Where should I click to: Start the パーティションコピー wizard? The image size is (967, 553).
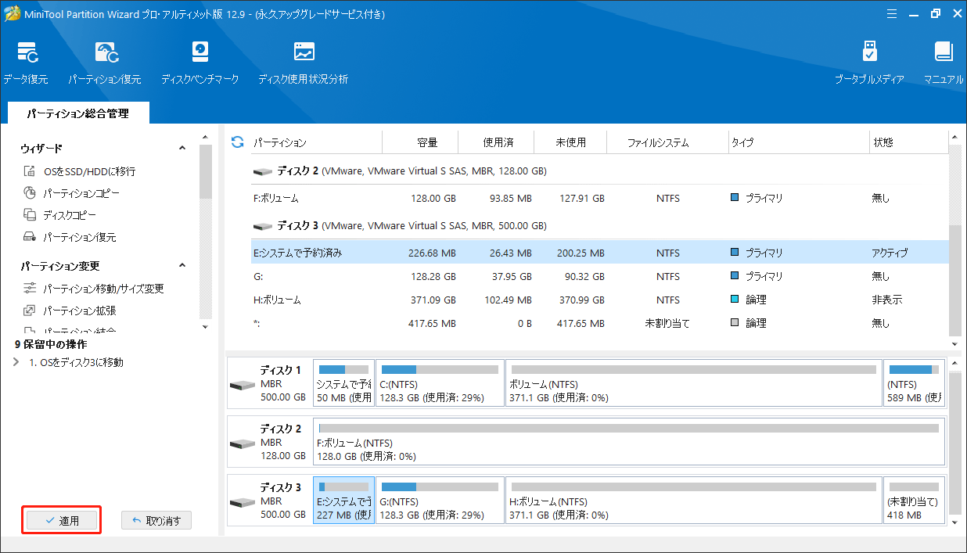71,193
